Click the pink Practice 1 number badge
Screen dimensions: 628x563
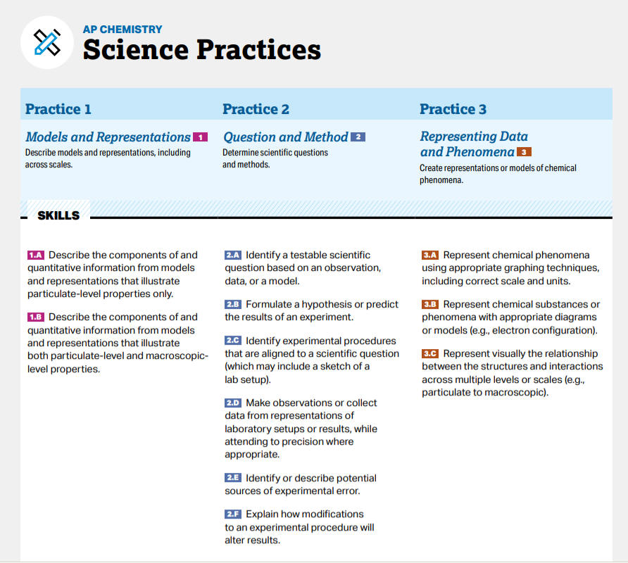click(200, 137)
